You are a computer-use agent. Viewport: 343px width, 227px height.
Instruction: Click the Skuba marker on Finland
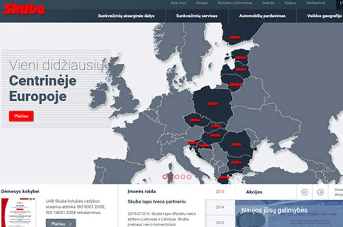click(235, 37)
